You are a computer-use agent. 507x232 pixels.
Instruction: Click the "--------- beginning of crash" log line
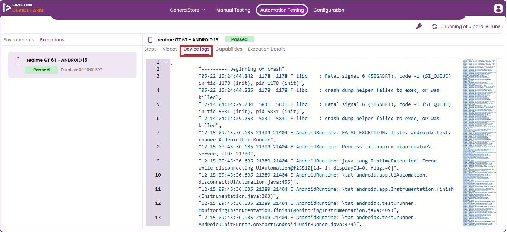coord(243,69)
